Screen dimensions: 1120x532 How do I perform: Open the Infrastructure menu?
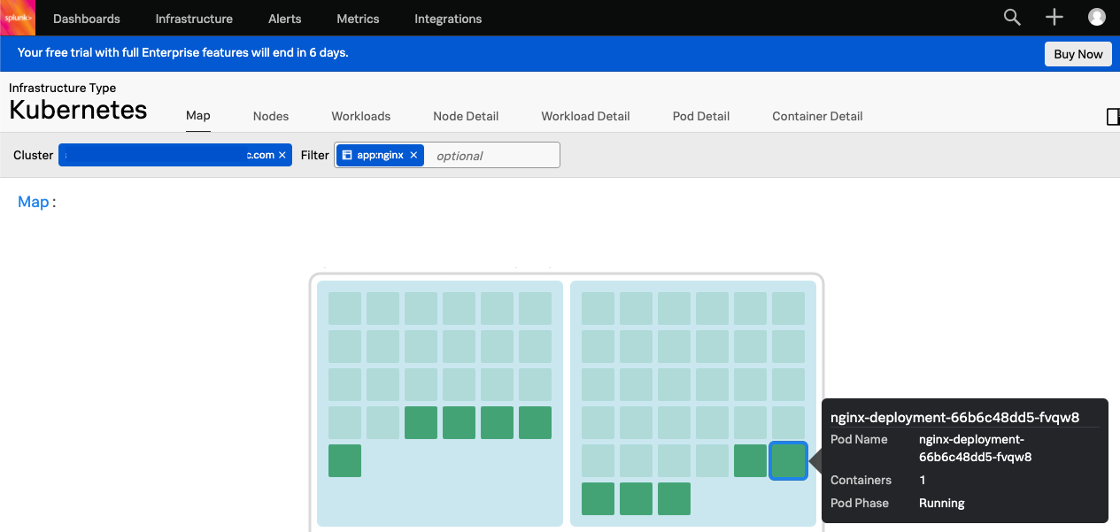point(194,19)
